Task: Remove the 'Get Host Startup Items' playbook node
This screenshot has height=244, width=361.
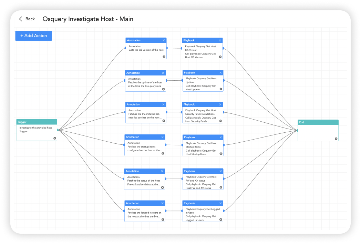Action: tap(220, 137)
